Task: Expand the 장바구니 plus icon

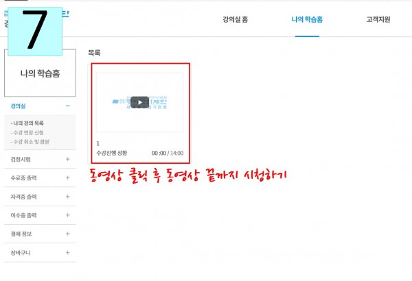Action: pos(68,252)
